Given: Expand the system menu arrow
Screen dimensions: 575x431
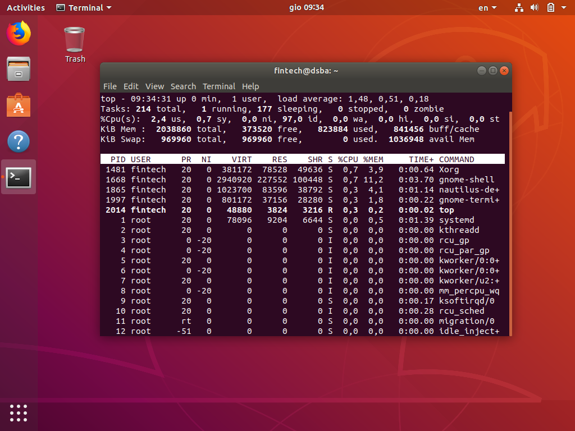Looking at the screenshot, I should (564, 8).
